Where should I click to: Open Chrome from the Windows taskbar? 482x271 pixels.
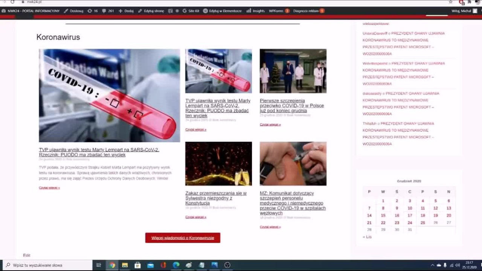click(112, 265)
